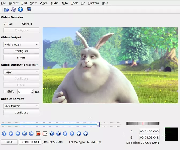Open the Go menu
This screenshot has width=180, height=150.
[83, 3]
